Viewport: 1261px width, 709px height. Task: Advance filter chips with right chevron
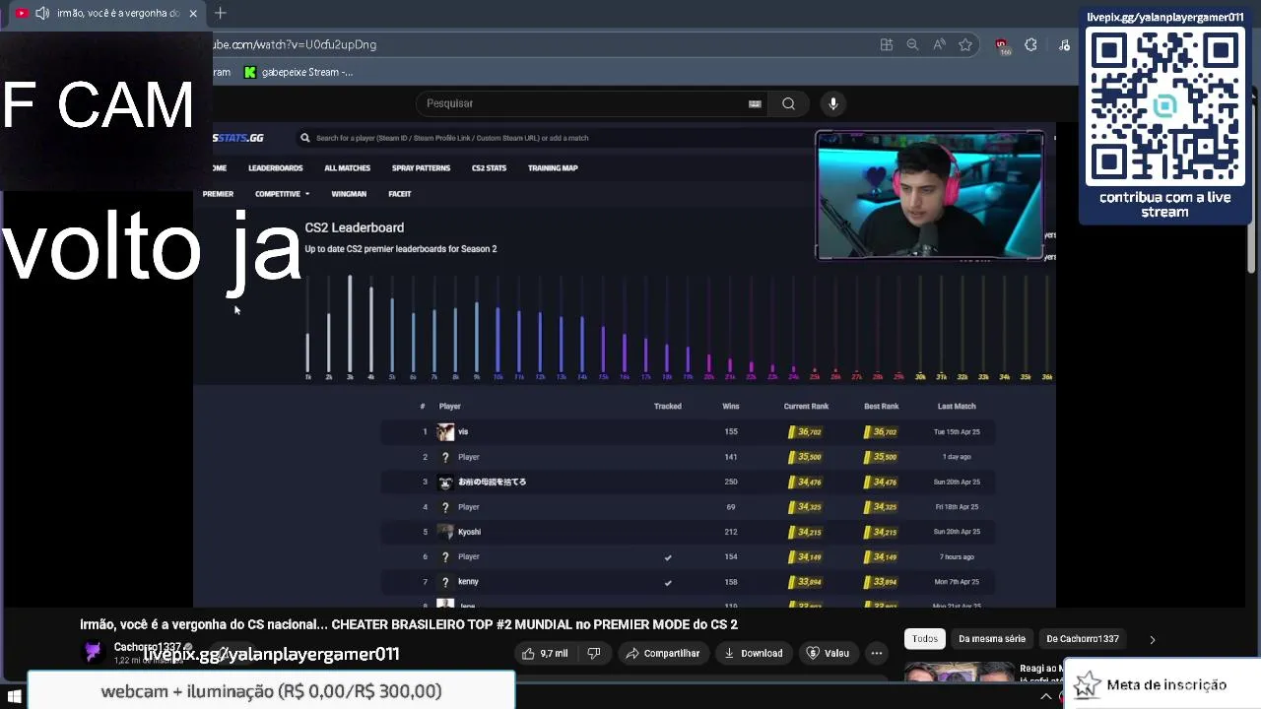(x=1152, y=639)
